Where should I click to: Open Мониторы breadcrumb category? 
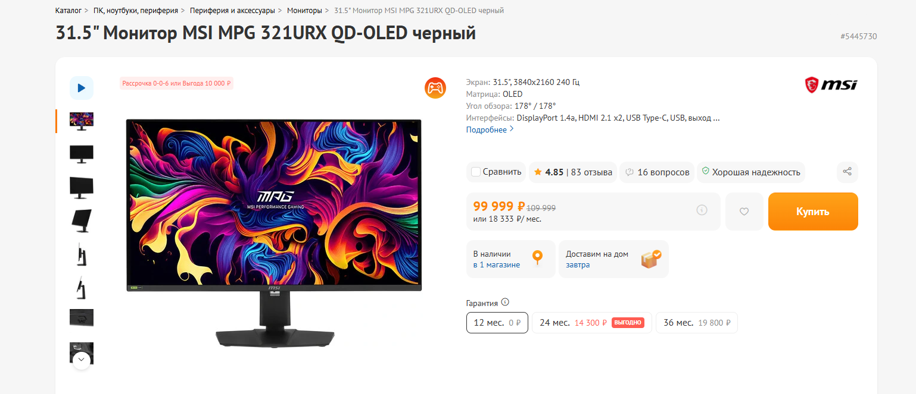[x=304, y=11]
